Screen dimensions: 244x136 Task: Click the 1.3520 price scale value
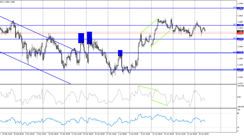(x=240, y=28)
